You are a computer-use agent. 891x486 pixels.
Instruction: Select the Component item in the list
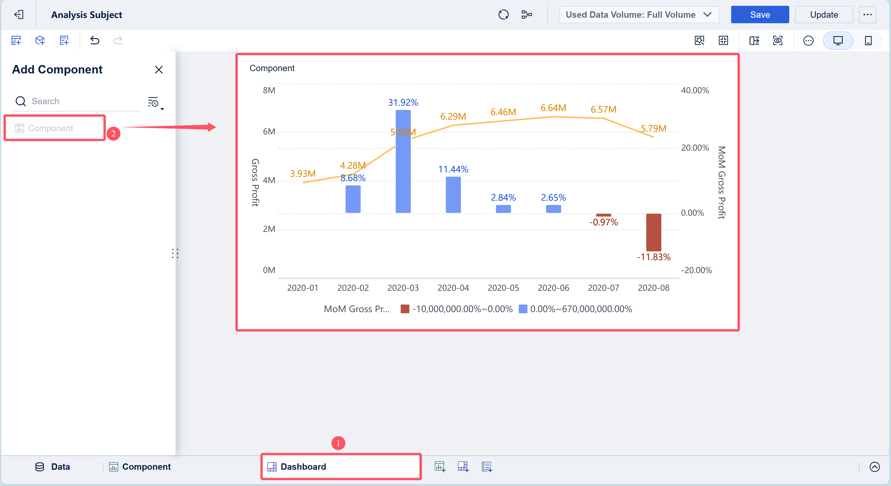[x=54, y=128]
